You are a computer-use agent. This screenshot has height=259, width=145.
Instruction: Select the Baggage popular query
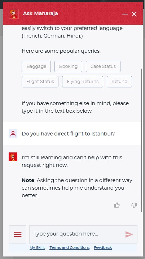[x=36, y=66]
